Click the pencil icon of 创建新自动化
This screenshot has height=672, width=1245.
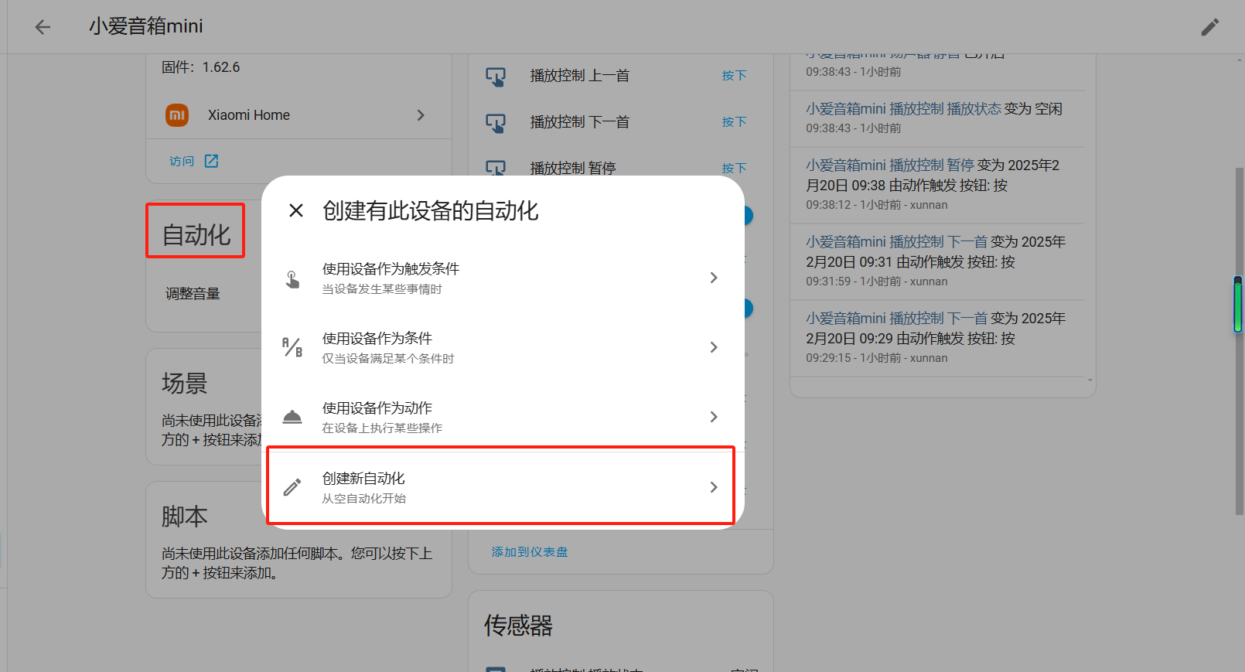292,487
